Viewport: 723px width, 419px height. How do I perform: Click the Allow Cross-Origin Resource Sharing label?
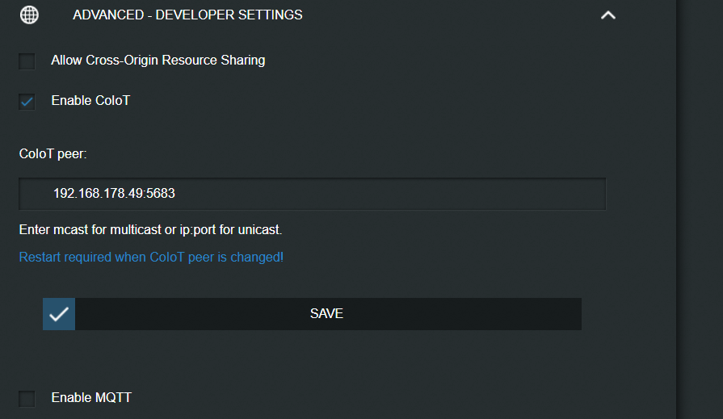click(x=158, y=61)
